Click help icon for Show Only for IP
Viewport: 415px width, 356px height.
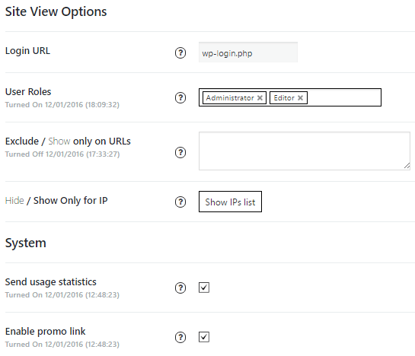tap(180, 202)
